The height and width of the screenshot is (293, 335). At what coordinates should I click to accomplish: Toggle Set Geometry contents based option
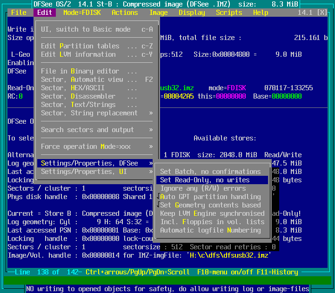(210, 205)
